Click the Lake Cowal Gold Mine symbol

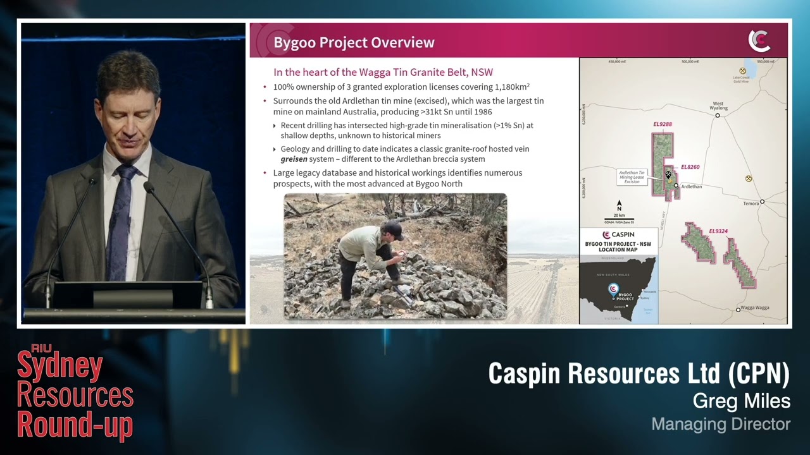point(743,71)
